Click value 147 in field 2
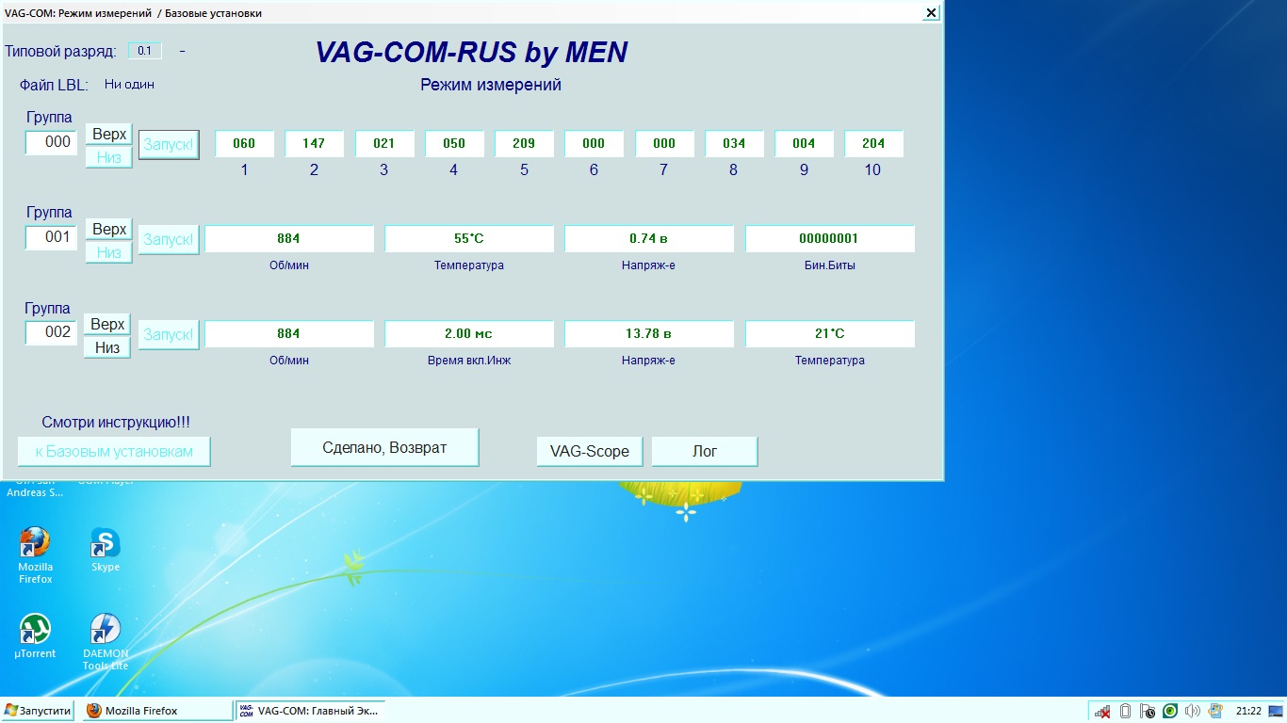Screen dimensions: 1287x723 tap(314, 143)
